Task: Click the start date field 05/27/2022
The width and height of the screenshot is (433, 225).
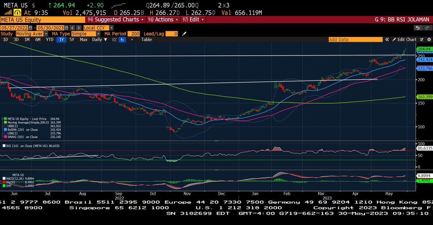Action: pyautogui.click(x=14, y=28)
